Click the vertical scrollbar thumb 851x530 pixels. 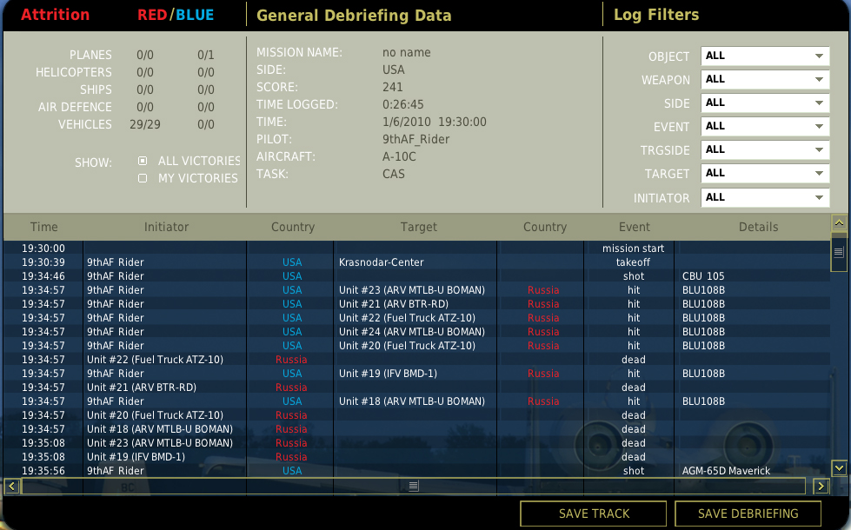[839, 252]
